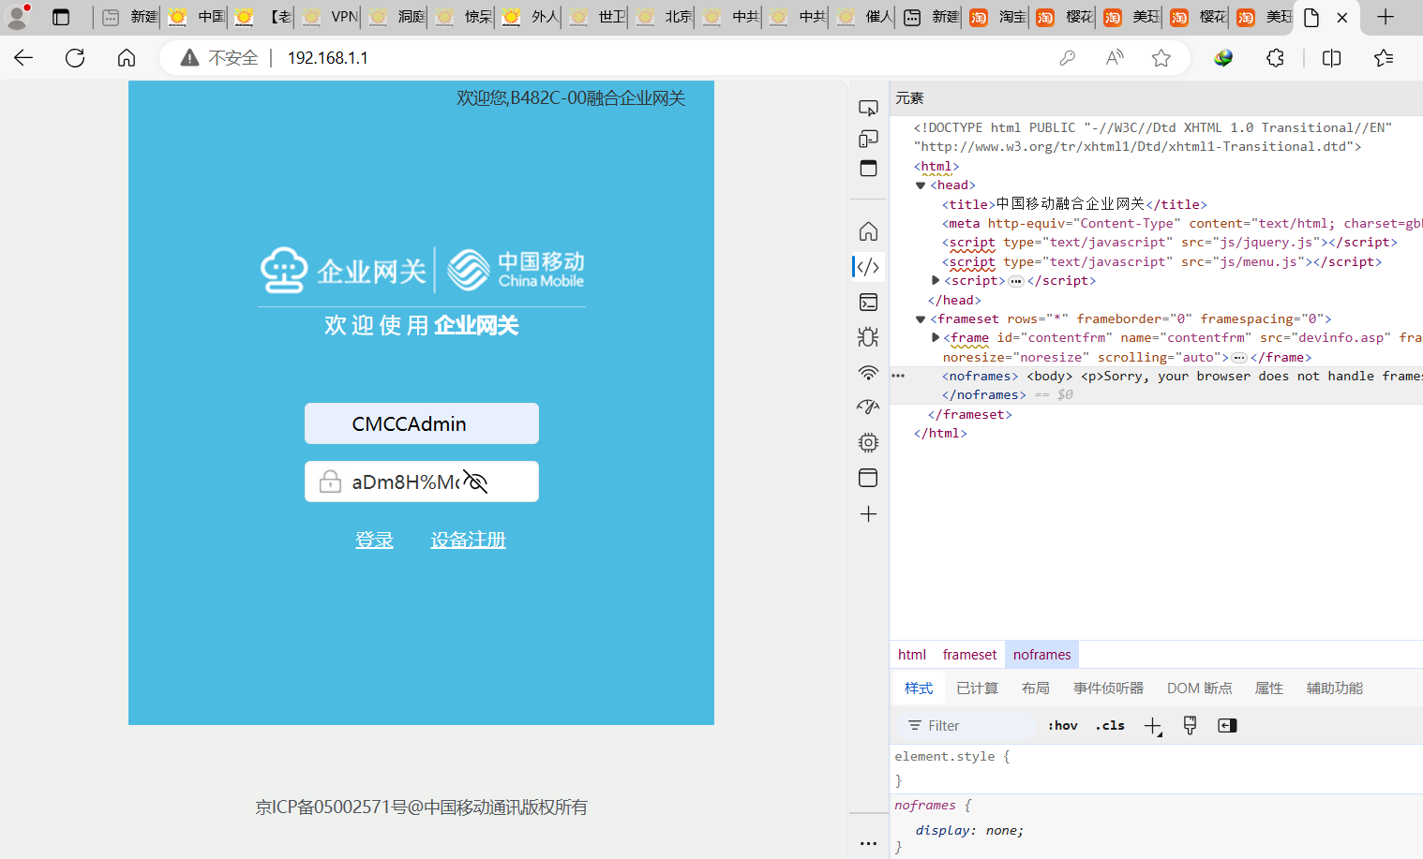This screenshot has height=859, width=1423.
Task: Add more tools with plus icon
Action: pyautogui.click(x=868, y=514)
